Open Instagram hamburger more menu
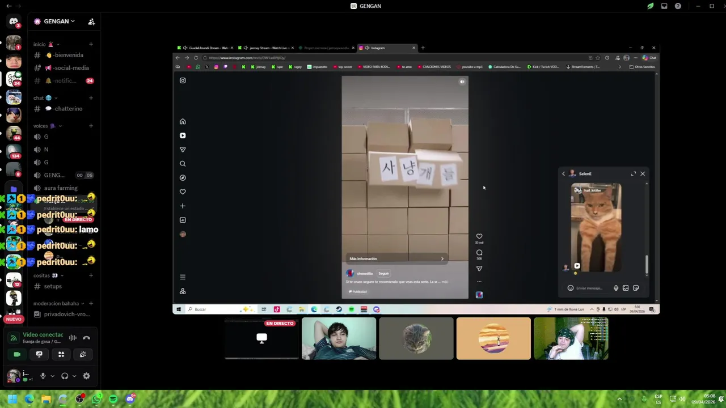Image resolution: width=726 pixels, height=408 pixels. [183, 277]
